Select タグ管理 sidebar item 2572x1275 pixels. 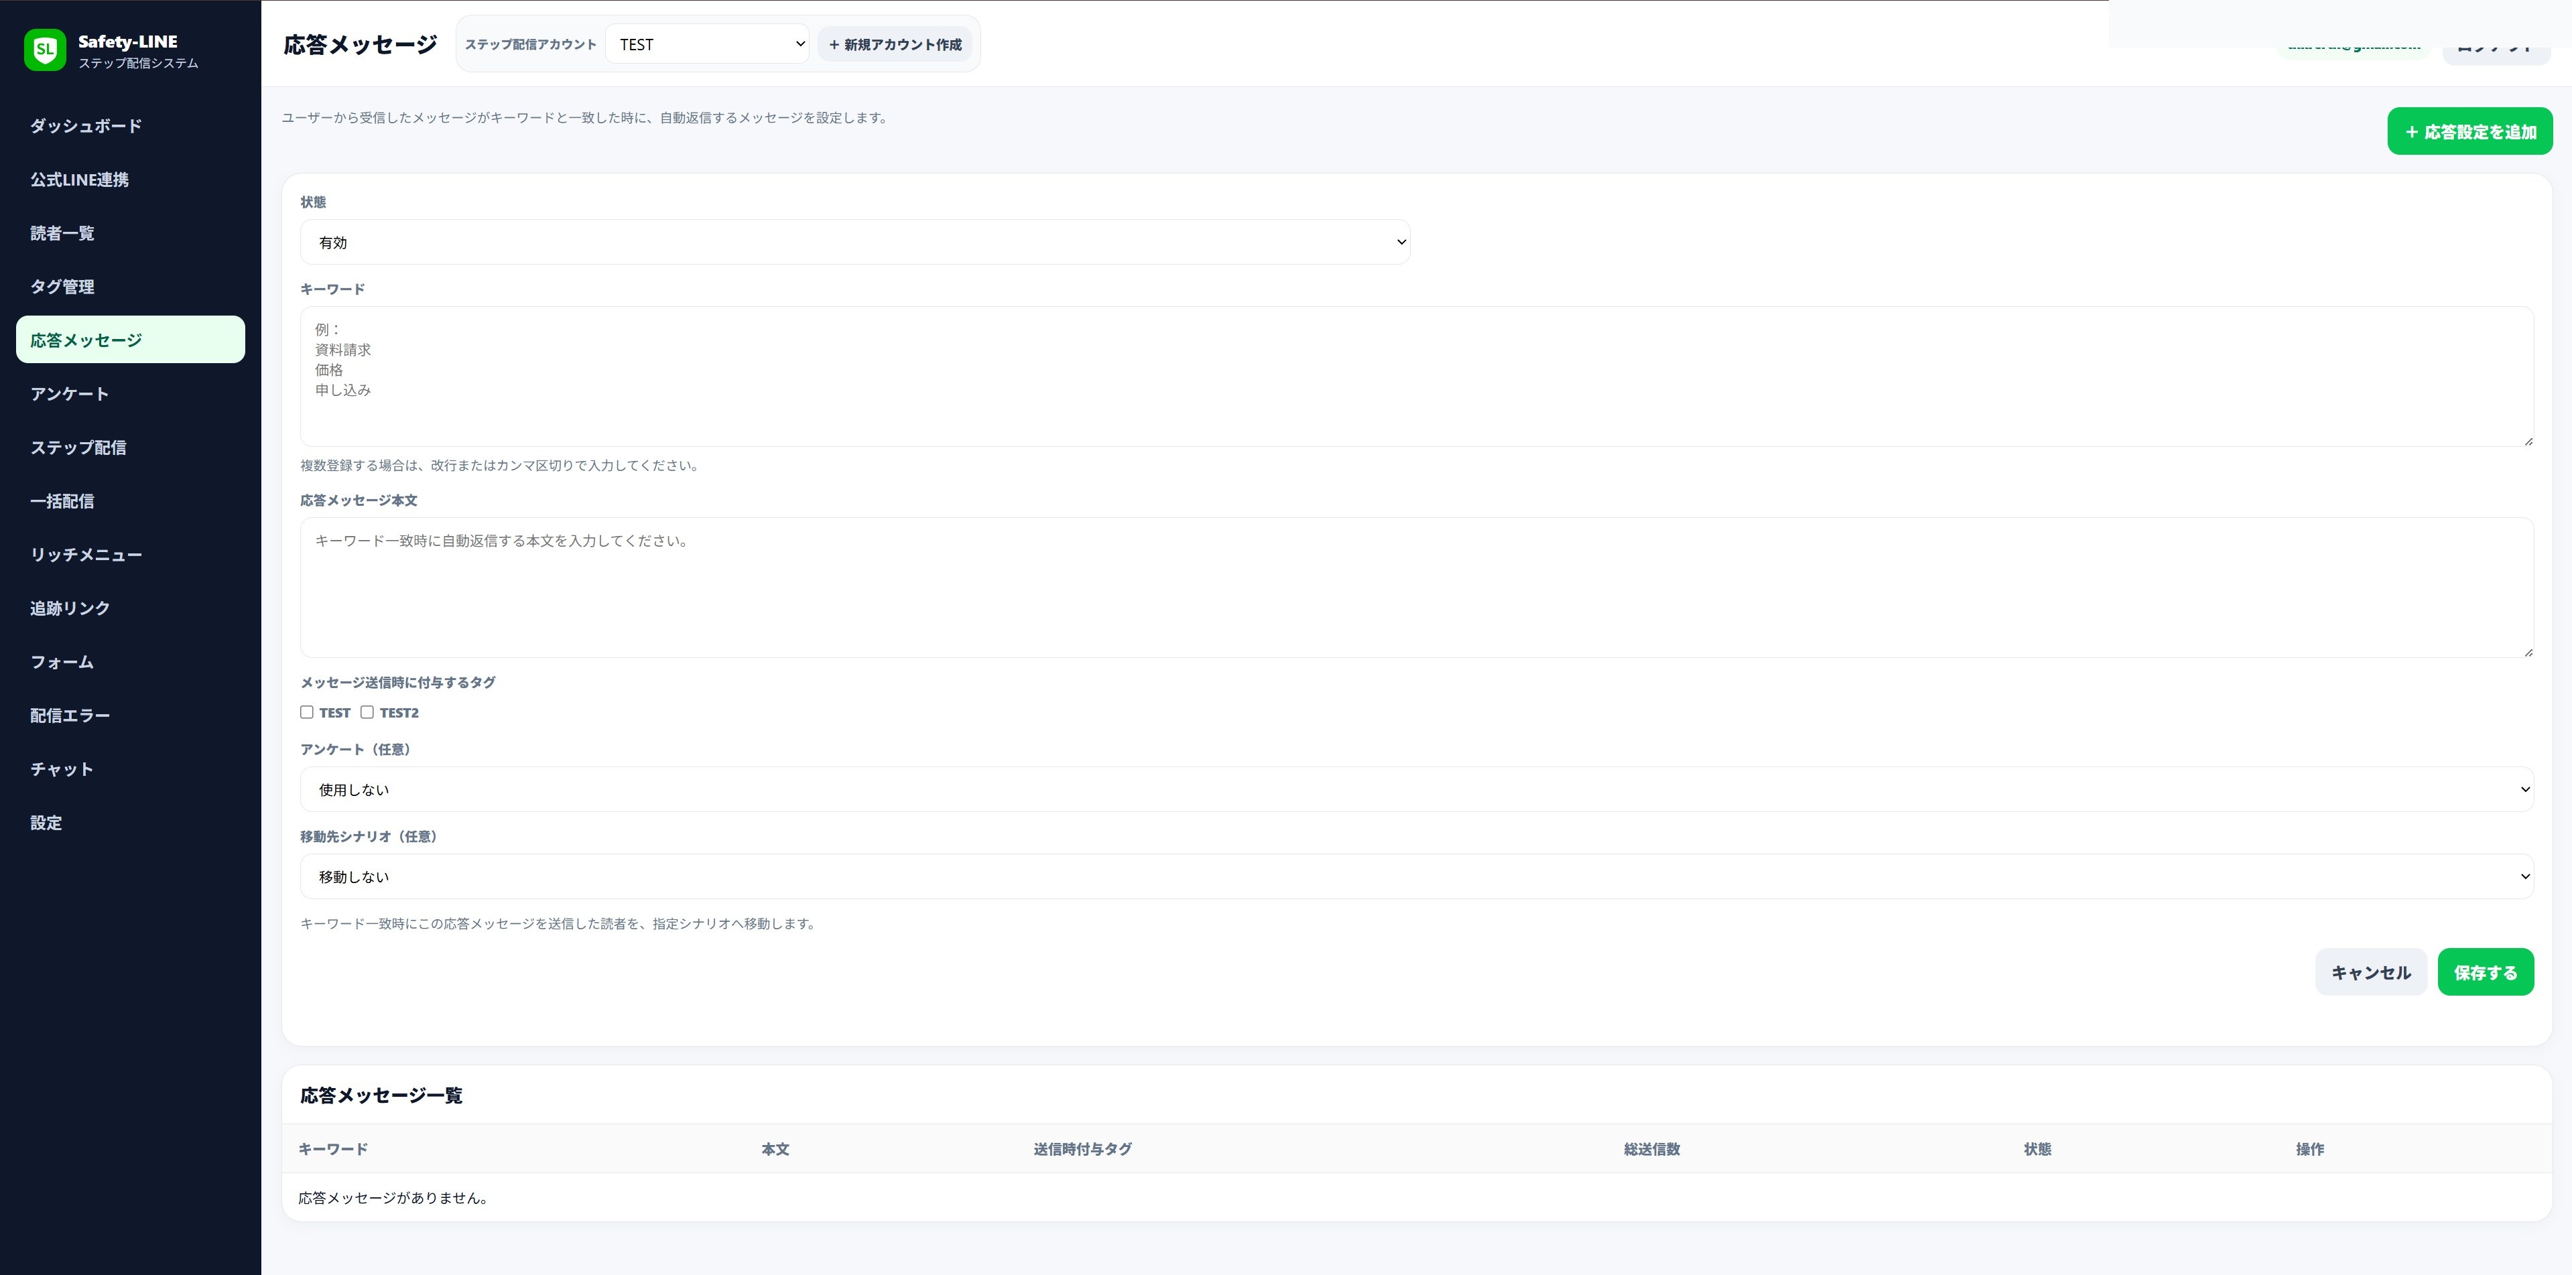[x=130, y=287]
